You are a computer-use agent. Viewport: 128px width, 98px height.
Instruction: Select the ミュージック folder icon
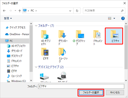(x=62, y=52)
